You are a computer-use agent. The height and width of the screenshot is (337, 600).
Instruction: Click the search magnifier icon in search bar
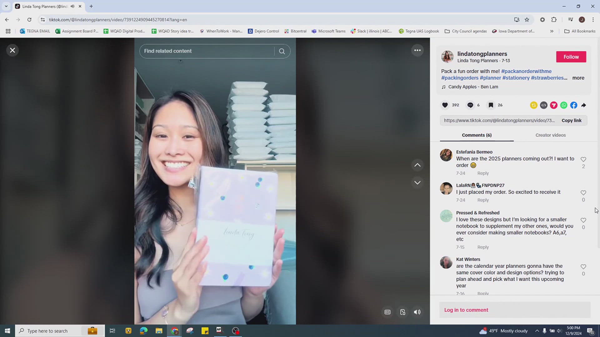(282, 51)
